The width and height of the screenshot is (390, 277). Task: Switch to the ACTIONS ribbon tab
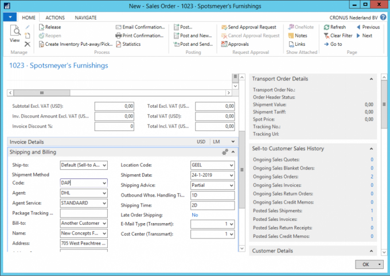coord(55,18)
